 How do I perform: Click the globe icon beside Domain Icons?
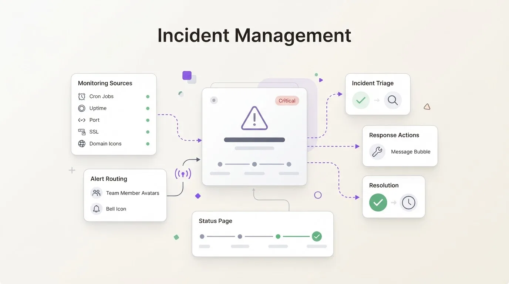[82, 144]
